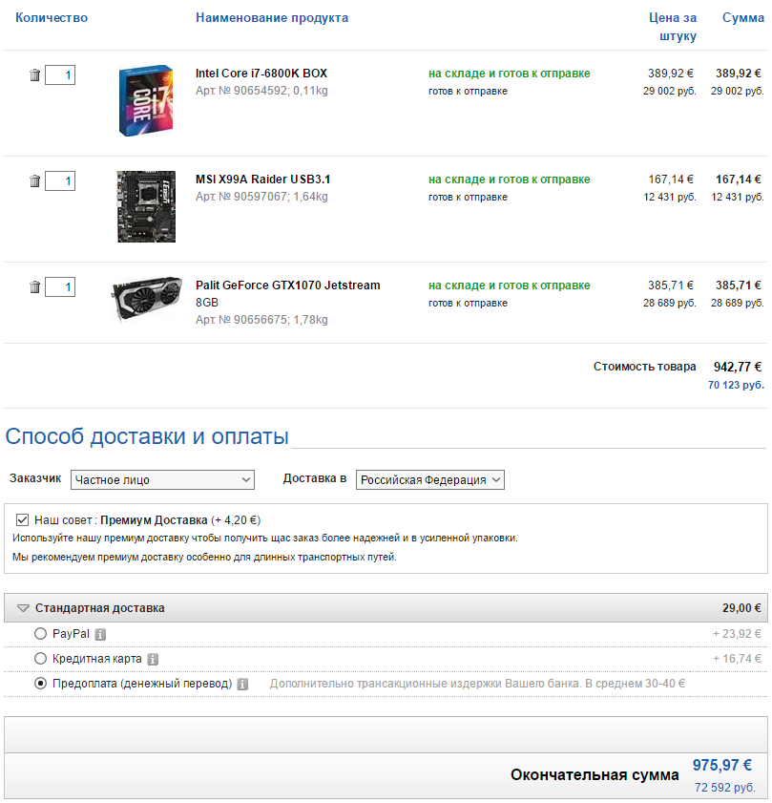Screen dimensions: 772x803
Task: Open Заказчик dropdown (Частное лицо)
Action: [x=162, y=479]
